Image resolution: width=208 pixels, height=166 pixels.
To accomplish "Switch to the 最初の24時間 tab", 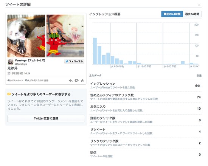I will click(x=172, y=14).
